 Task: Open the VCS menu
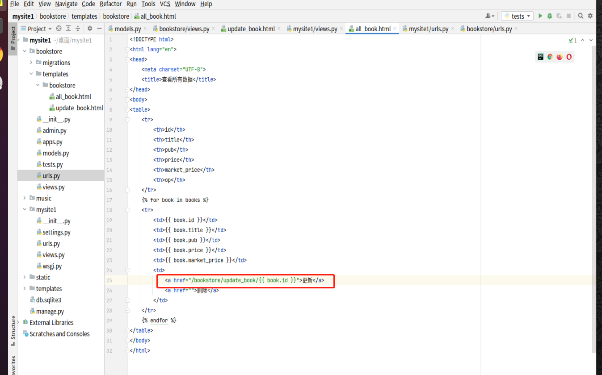[165, 4]
